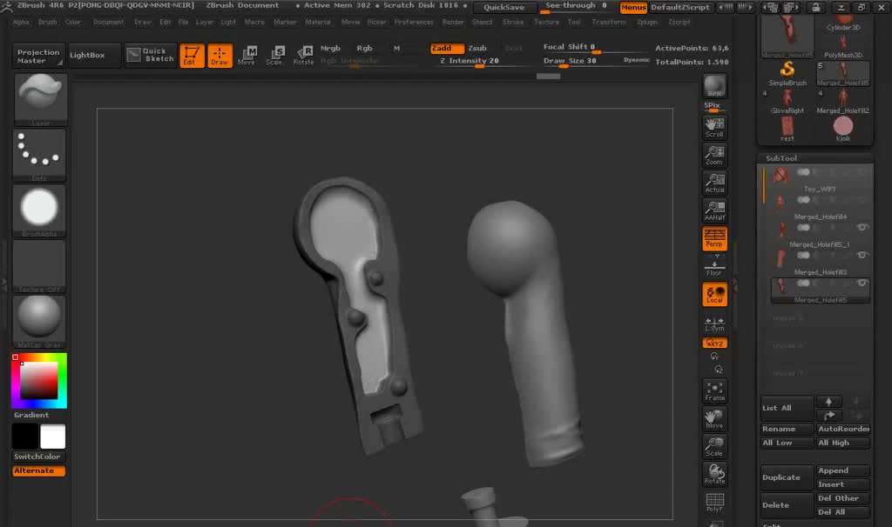Click the Scale magnifier icon below Frame
The height and width of the screenshot is (527, 892).
click(714, 447)
